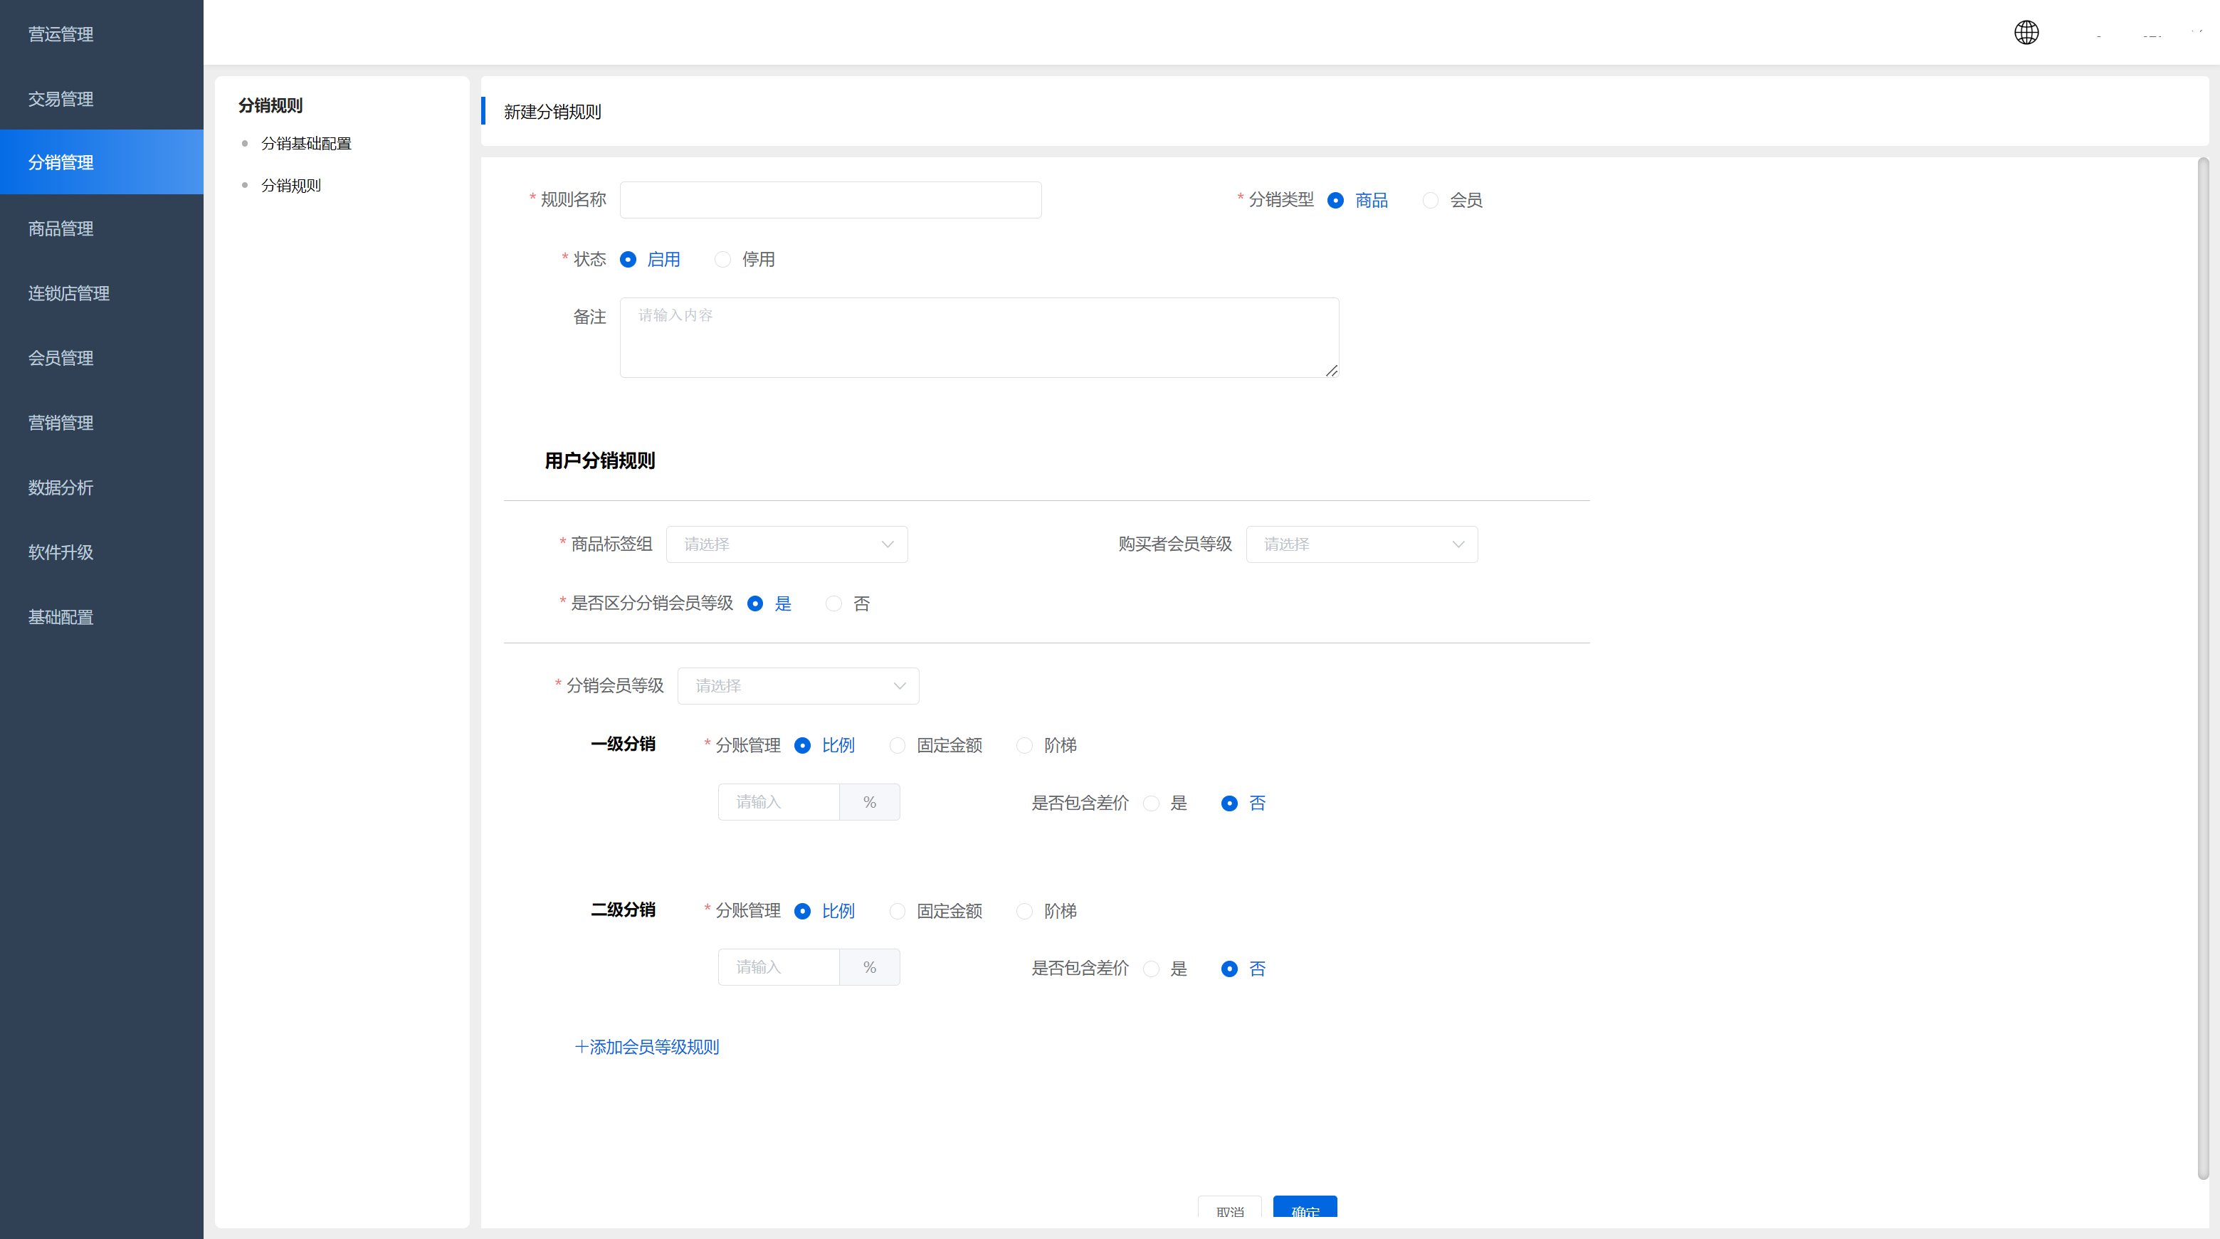Screen dimensions: 2220x1239
Task: Select 固定金额 for 一级分销 分账管理
Action: pos(897,745)
